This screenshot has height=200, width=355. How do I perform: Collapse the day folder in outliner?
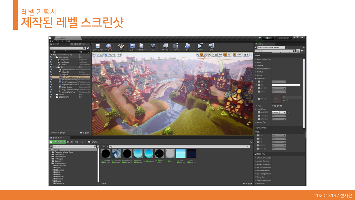click(x=57, y=67)
